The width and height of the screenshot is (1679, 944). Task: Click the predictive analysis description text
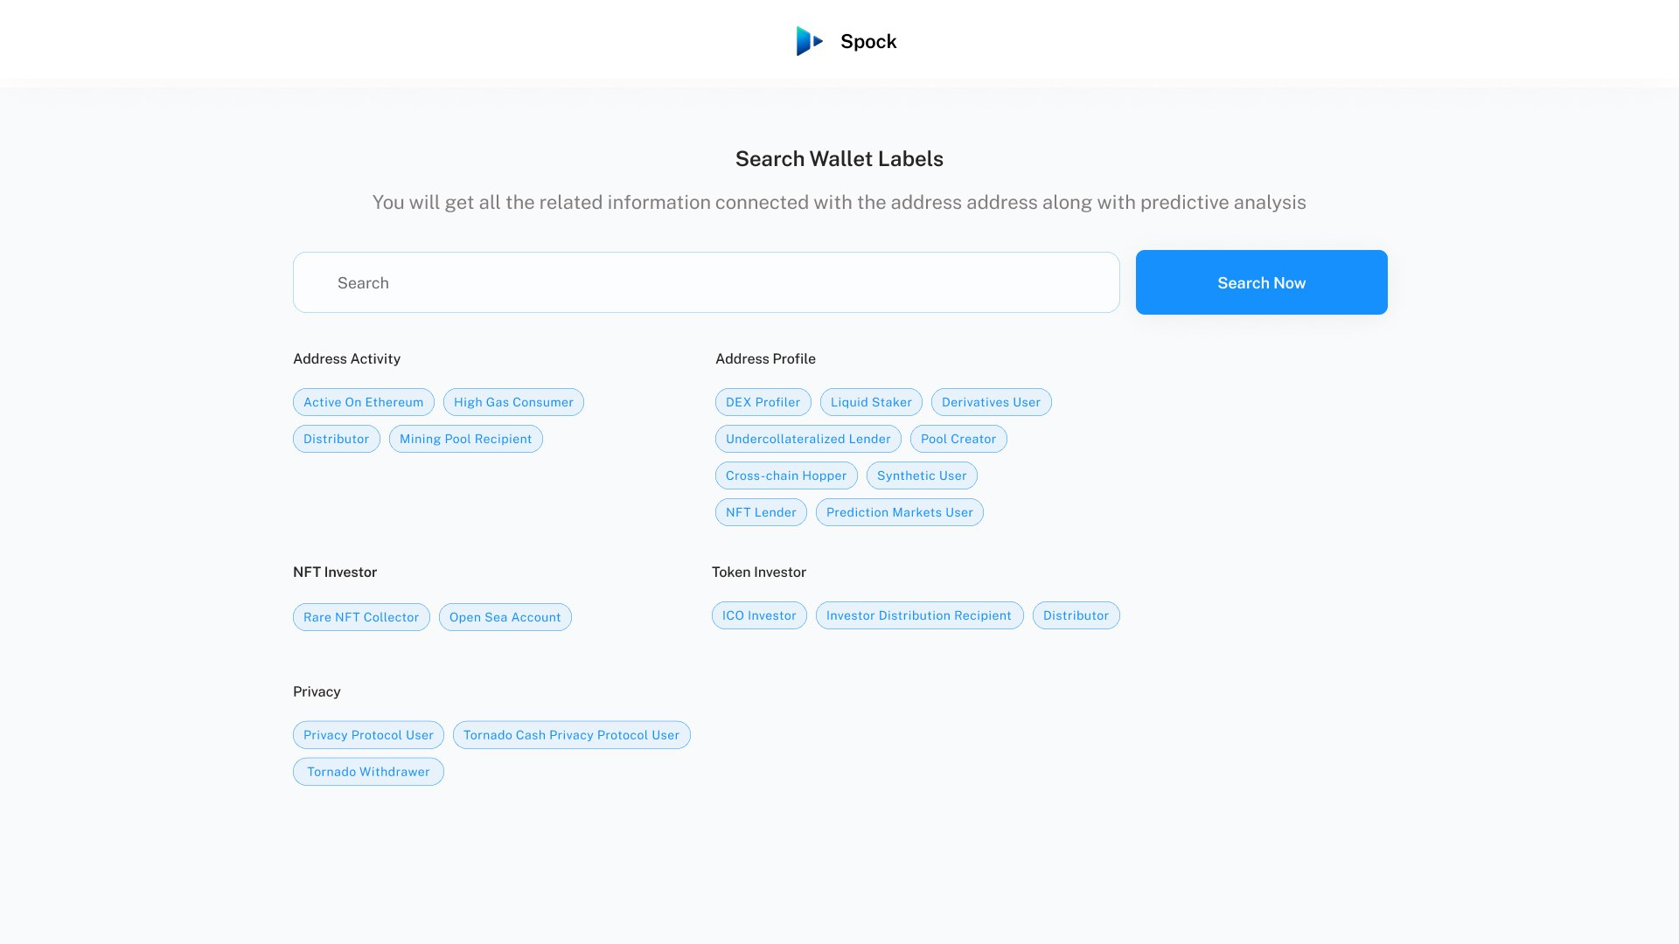pyautogui.click(x=839, y=202)
